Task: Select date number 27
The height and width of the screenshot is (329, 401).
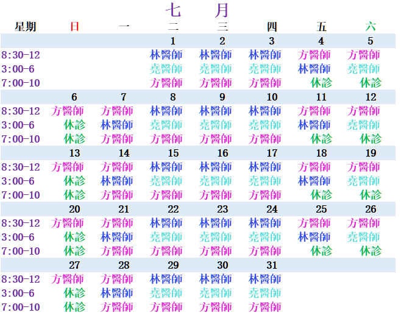Action: (74, 265)
